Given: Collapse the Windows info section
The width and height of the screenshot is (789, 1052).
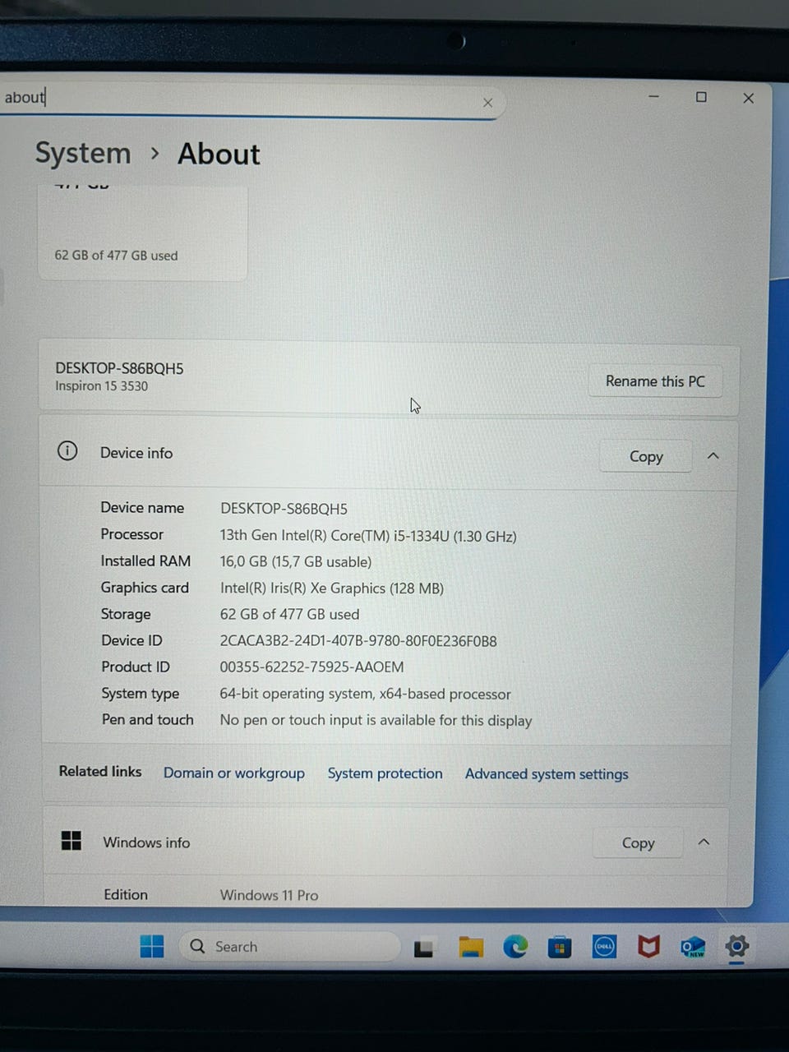Looking at the screenshot, I should [x=704, y=842].
